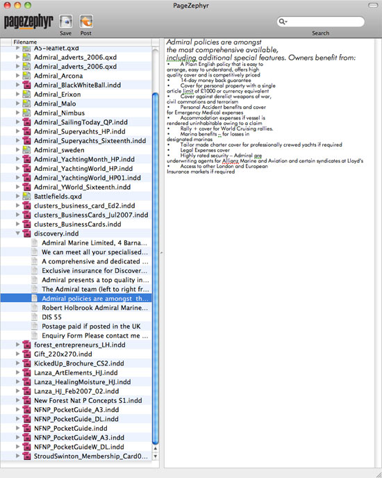Click the NFNP_PocketGuide.indd file icon

coord(27,428)
